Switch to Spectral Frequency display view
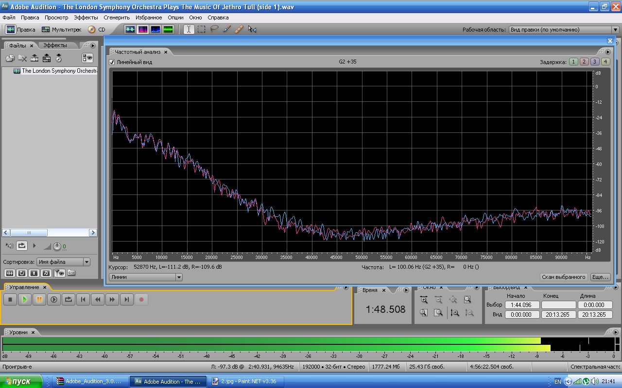 click(143, 29)
